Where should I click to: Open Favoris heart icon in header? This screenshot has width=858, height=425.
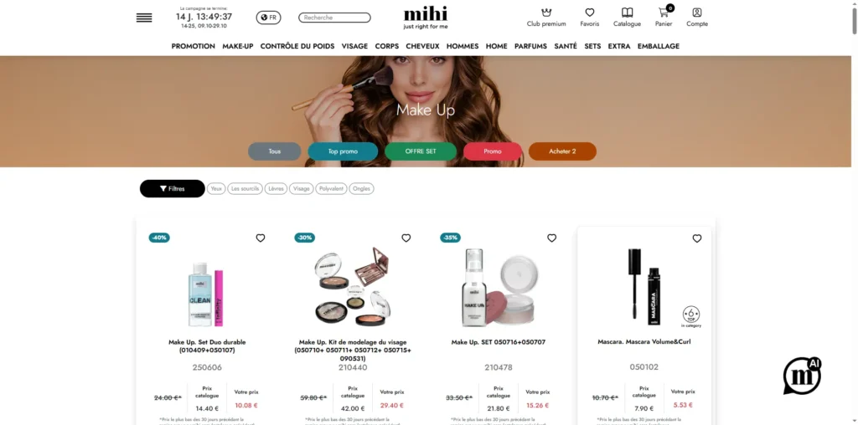click(x=589, y=13)
